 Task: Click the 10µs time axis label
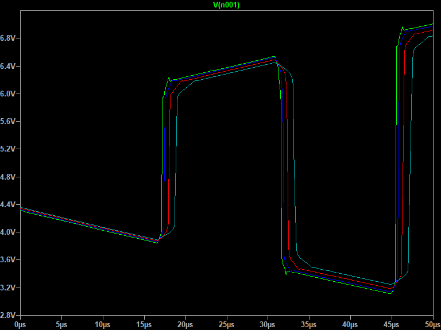pyautogui.click(x=103, y=325)
